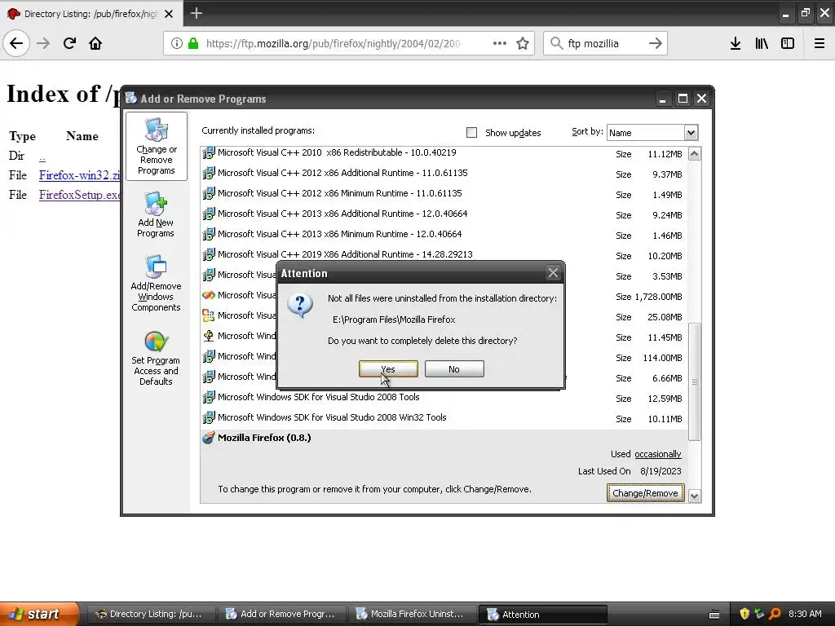Screen dimensions: 835x626
Task: Open the browser hamburger menu
Action: (820, 43)
